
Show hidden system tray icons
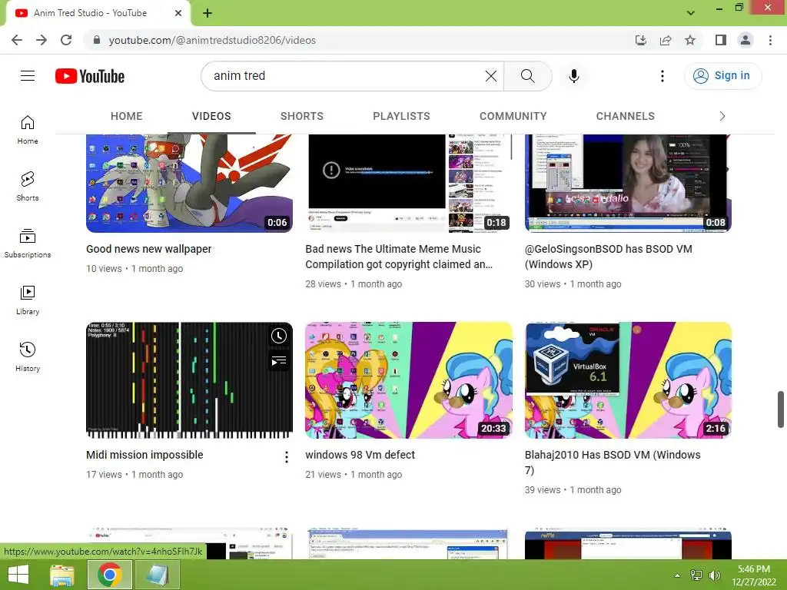677,575
